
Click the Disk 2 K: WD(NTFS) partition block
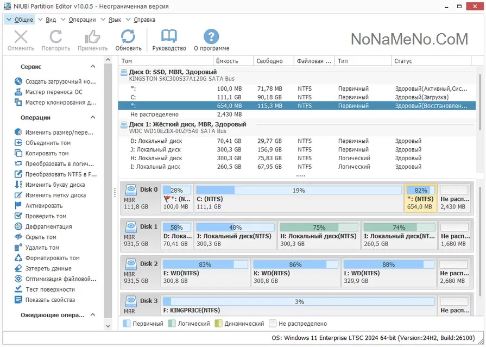point(295,273)
